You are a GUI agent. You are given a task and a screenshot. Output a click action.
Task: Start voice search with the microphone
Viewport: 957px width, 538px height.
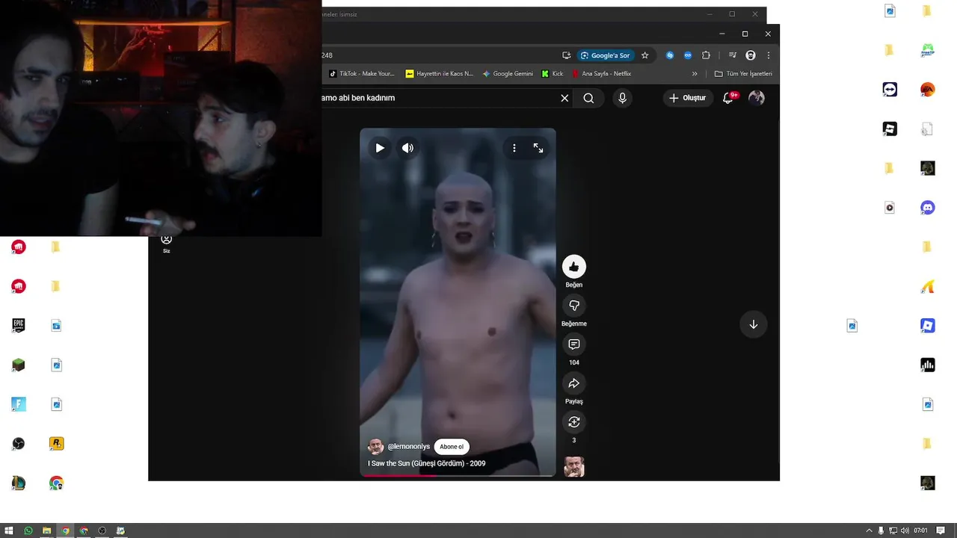coord(622,98)
